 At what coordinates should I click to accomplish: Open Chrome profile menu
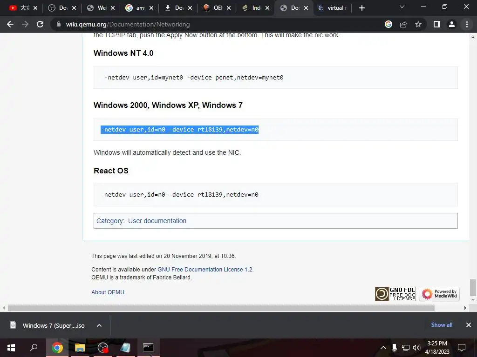(452, 24)
